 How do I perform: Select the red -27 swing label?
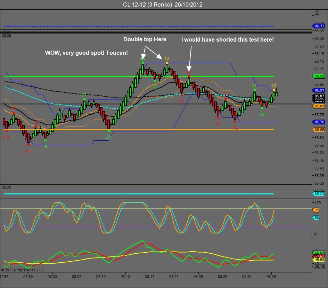[x=218, y=123]
